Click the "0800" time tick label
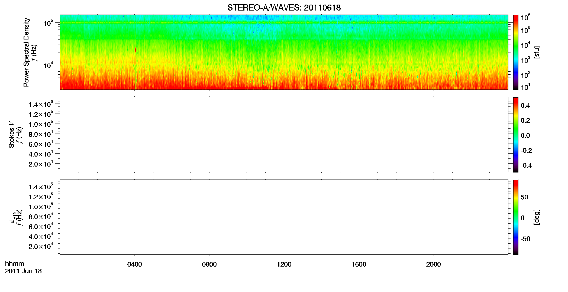Viewport: 568px width, 292px height. [209, 264]
